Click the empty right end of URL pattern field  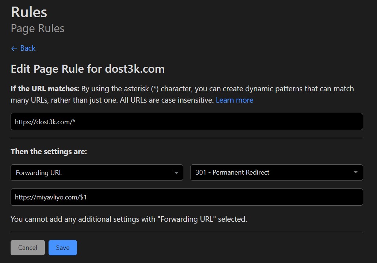pyautogui.click(x=336, y=122)
